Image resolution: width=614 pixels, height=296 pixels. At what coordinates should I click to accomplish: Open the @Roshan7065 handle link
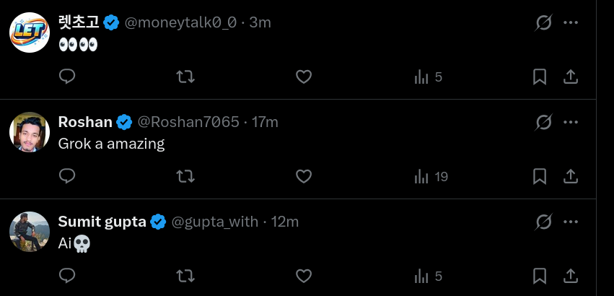pos(188,122)
